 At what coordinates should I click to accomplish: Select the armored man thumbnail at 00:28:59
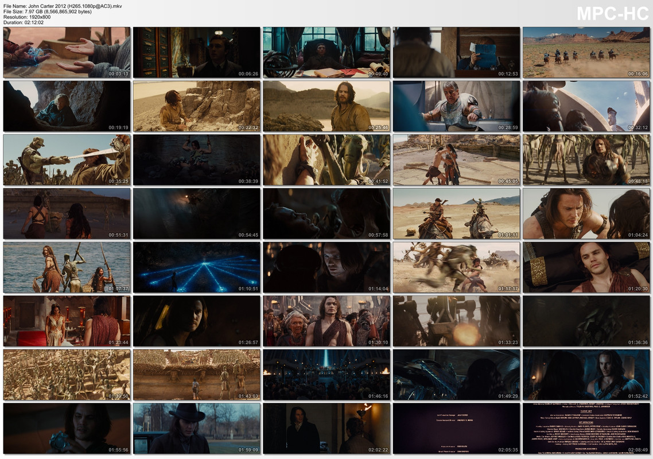[x=456, y=106]
